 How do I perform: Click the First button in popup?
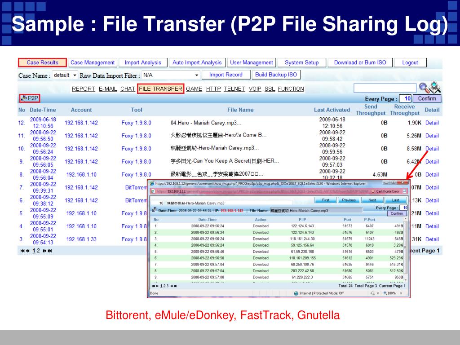[x=326, y=200]
